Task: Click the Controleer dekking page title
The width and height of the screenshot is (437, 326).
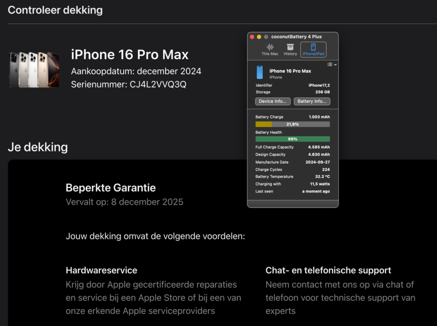Action: point(55,10)
